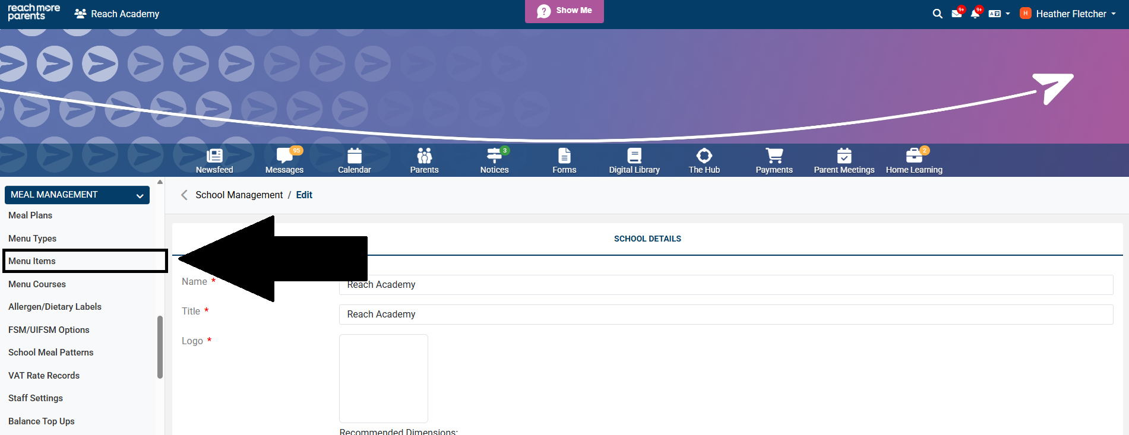Expand the contact card dropdown in header
1129x435 pixels.
999,14
